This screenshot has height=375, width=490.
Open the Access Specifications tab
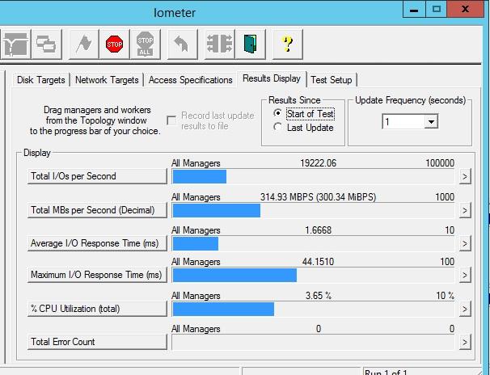190,80
